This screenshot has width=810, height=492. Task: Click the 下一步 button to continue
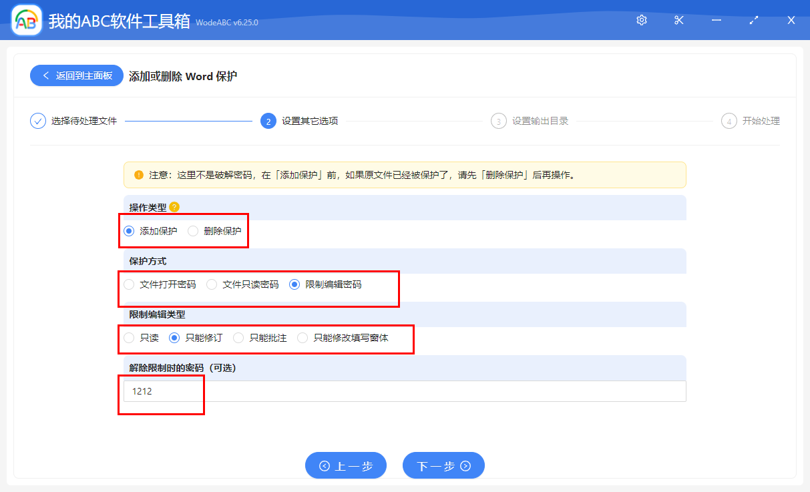[x=443, y=465]
